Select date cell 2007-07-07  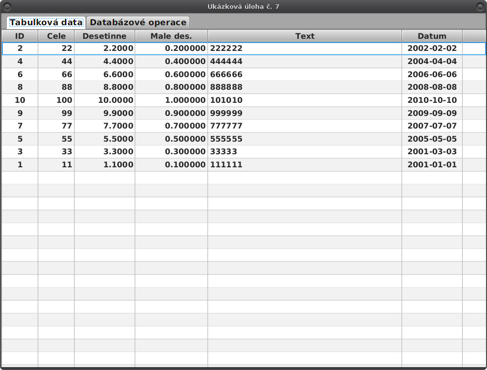(x=432, y=126)
